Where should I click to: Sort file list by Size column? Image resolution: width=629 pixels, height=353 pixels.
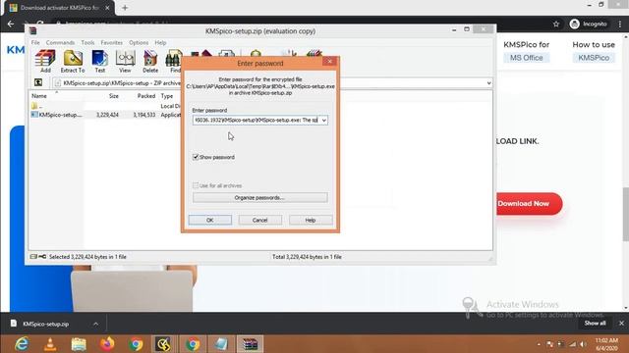point(114,96)
